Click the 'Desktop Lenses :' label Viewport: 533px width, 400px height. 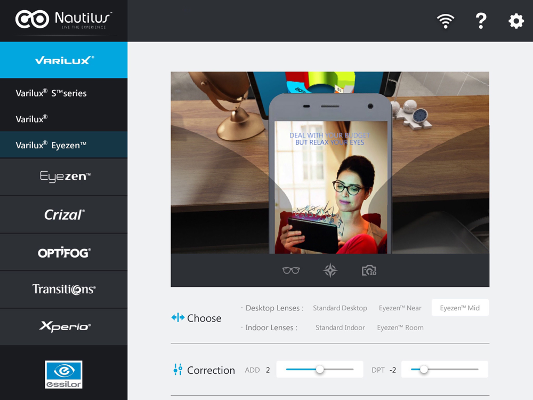(x=274, y=308)
